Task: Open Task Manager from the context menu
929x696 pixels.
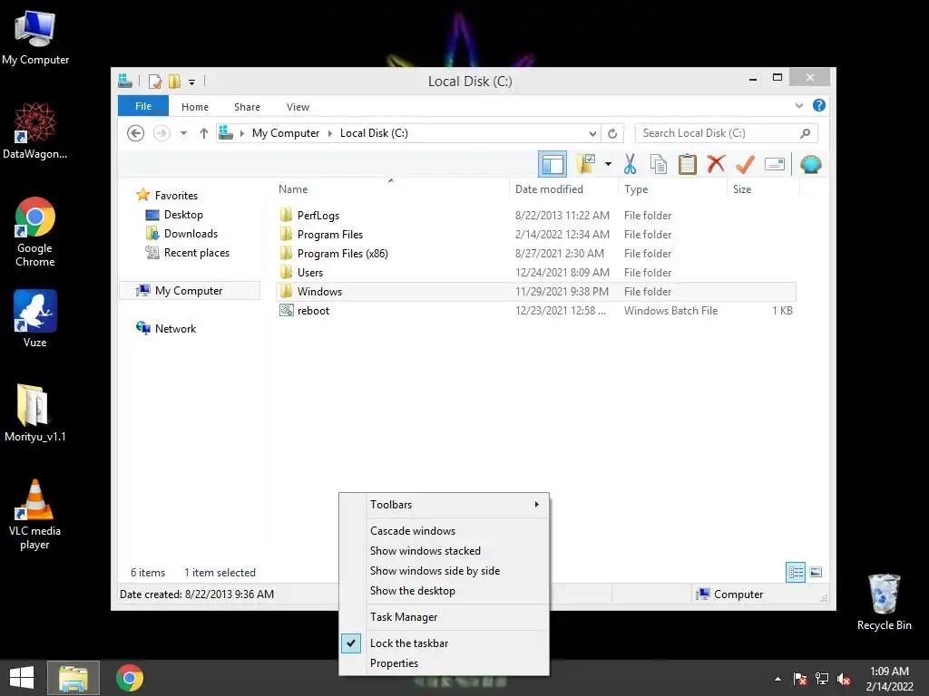Action: tap(455, 616)
